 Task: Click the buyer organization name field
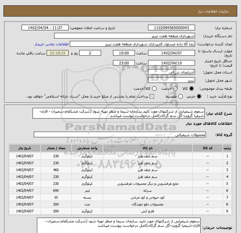(125, 36)
